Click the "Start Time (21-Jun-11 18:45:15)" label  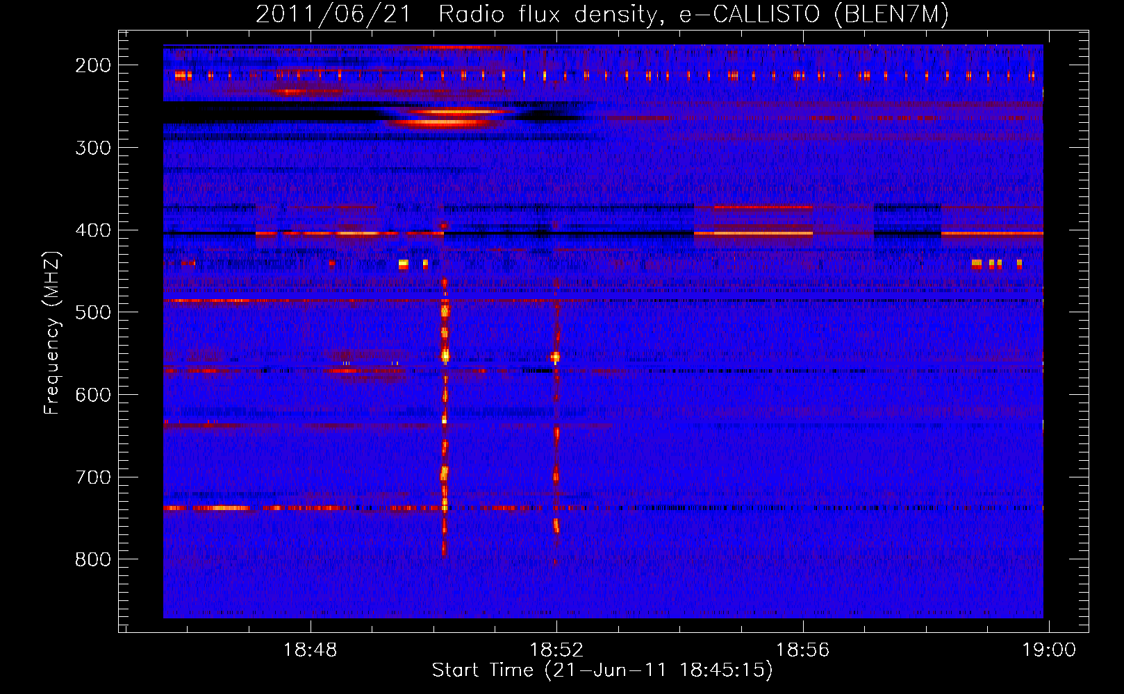[602, 670]
